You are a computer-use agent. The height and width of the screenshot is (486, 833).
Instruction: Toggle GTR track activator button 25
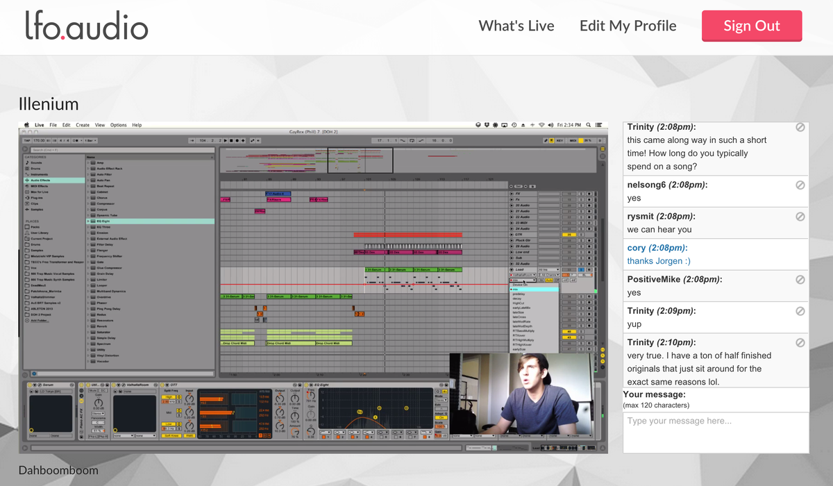coord(569,235)
